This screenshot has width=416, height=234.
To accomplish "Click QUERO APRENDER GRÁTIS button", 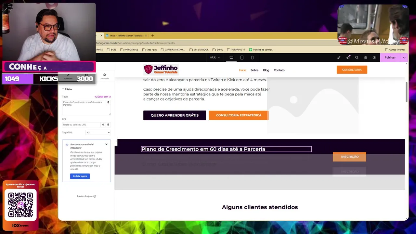I will [x=175, y=115].
